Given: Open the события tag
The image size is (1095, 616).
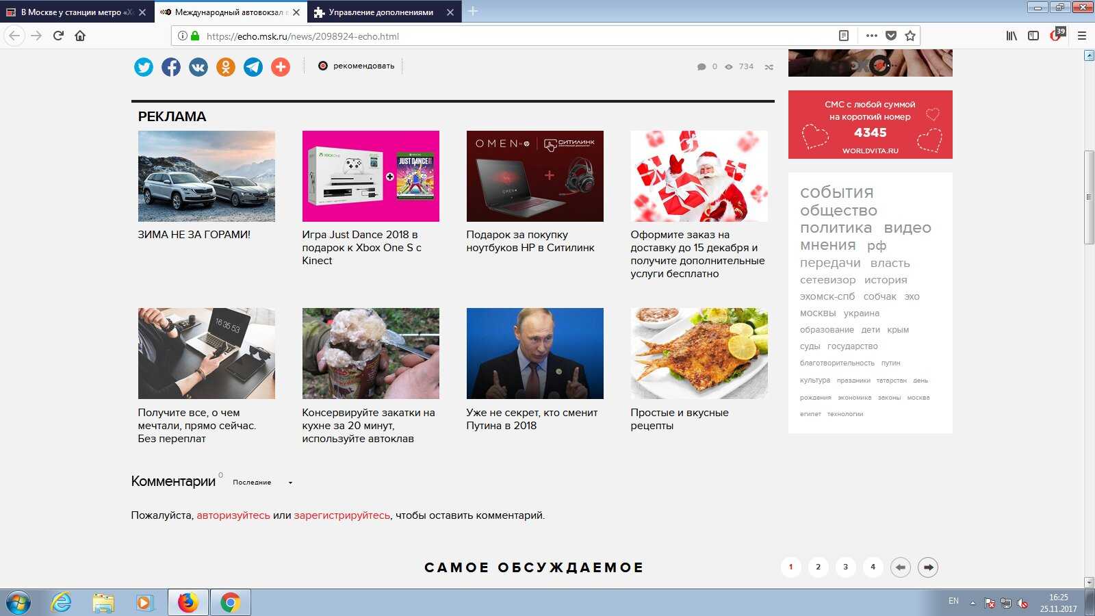Looking at the screenshot, I should [837, 192].
